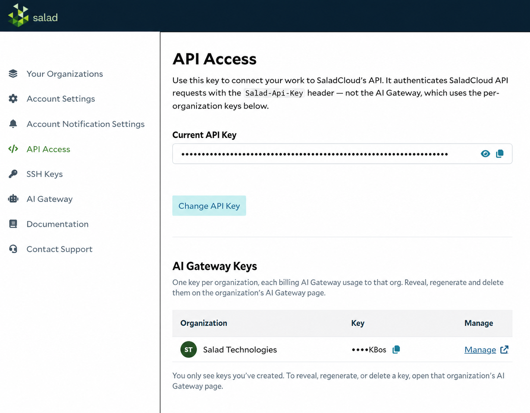Click the Contact Support headset icon

click(x=13, y=249)
